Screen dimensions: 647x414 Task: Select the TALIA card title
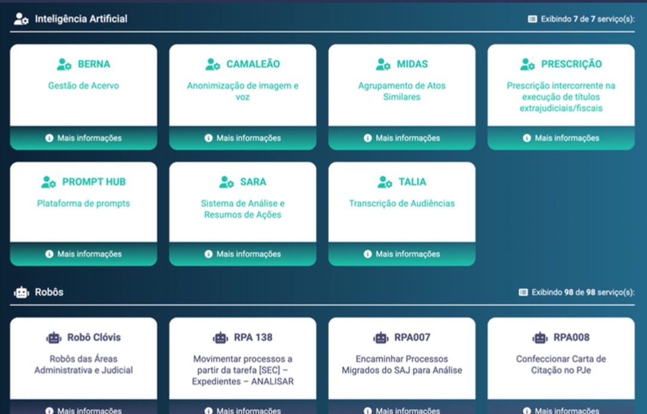(412, 182)
